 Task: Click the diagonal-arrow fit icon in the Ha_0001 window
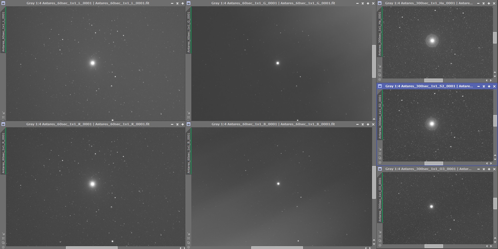(x=380, y=66)
